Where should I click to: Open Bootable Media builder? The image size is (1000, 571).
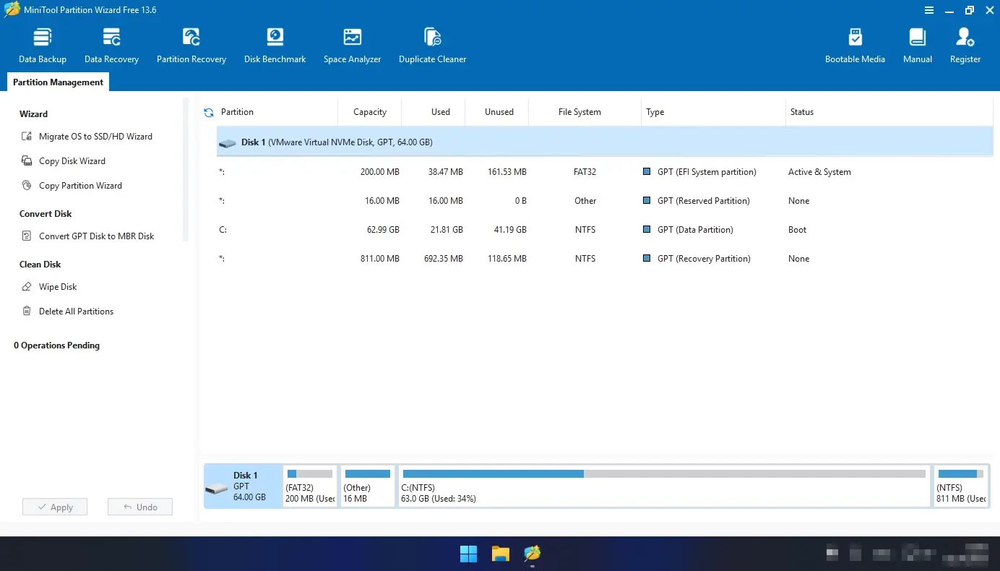855,46
